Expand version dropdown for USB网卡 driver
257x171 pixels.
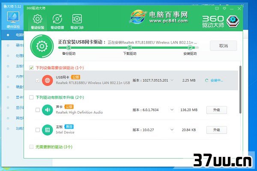[x=172, y=80]
